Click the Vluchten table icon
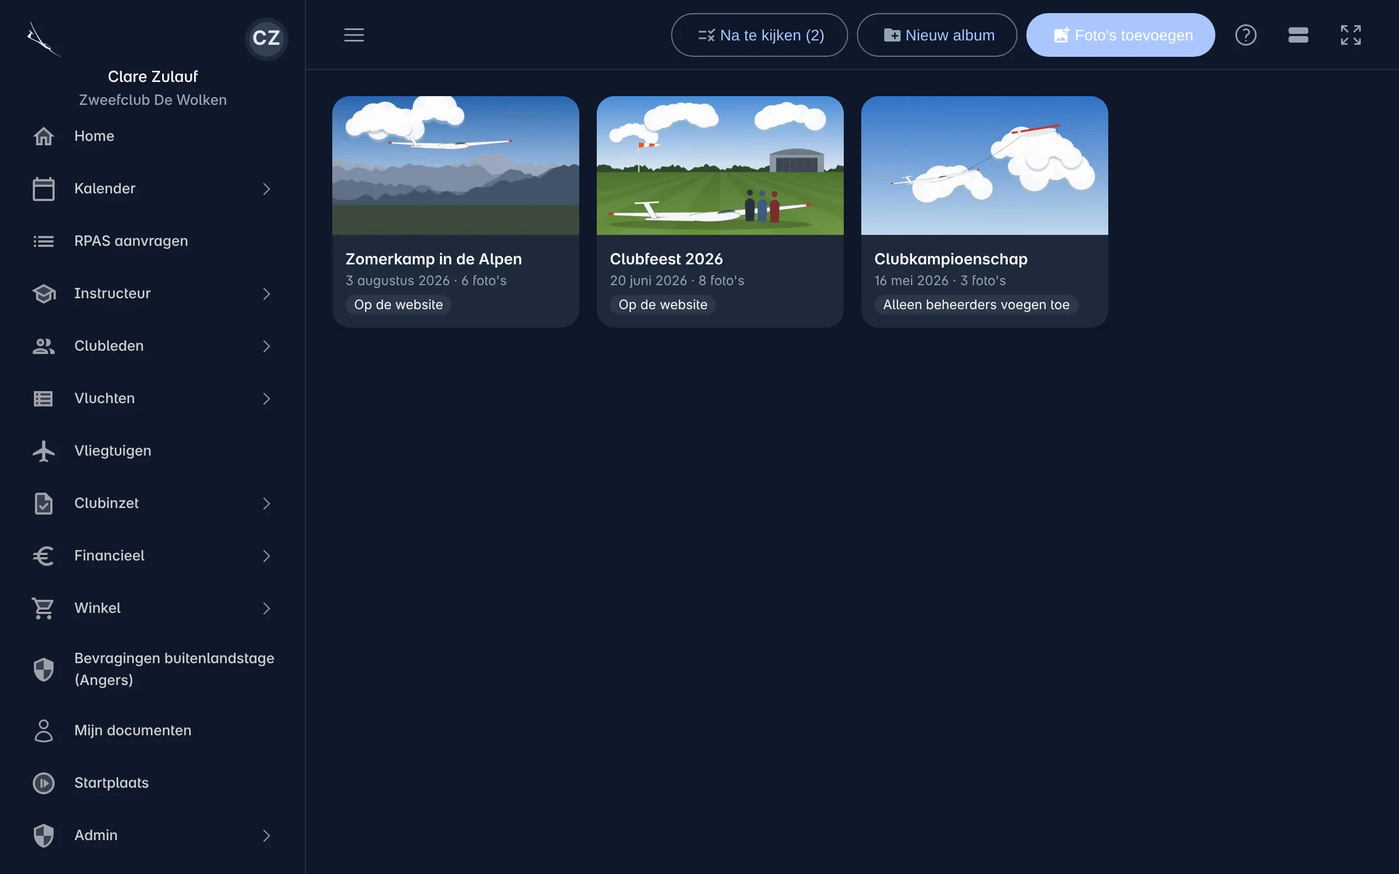1399x874 pixels. pos(43,399)
